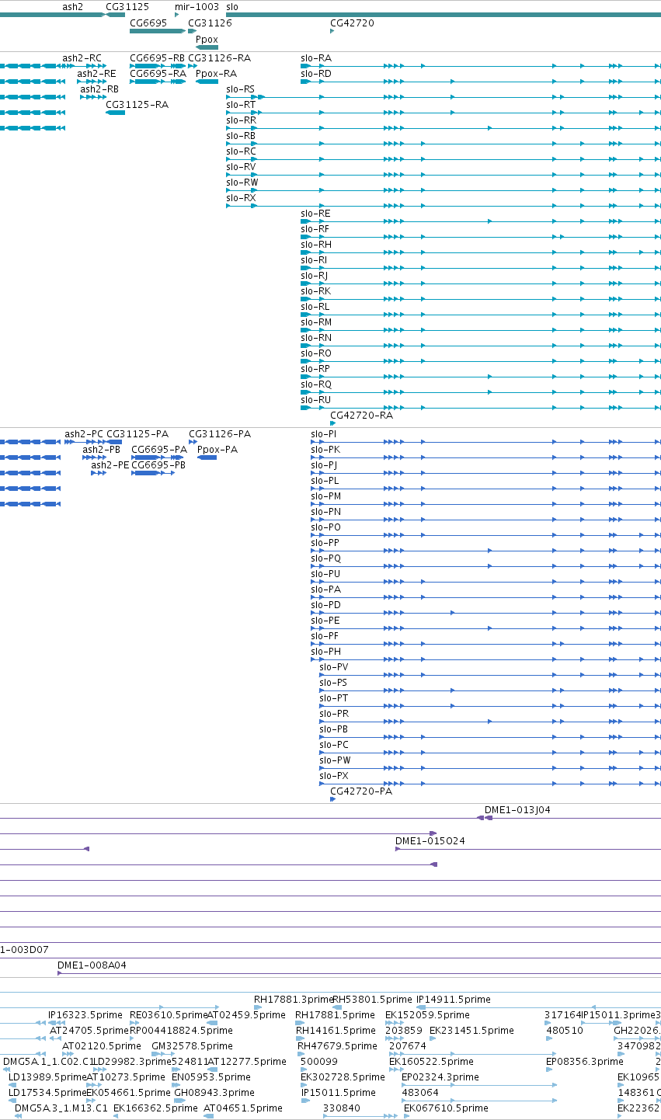Click BAC clone DME1-008A04
Viewport: 661px width, 1120px height.
click(92, 965)
